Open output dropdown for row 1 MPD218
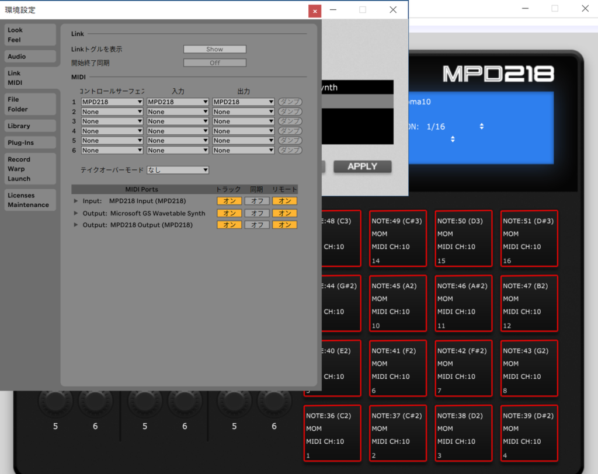The width and height of the screenshot is (598, 474). [x=244, y=102]
